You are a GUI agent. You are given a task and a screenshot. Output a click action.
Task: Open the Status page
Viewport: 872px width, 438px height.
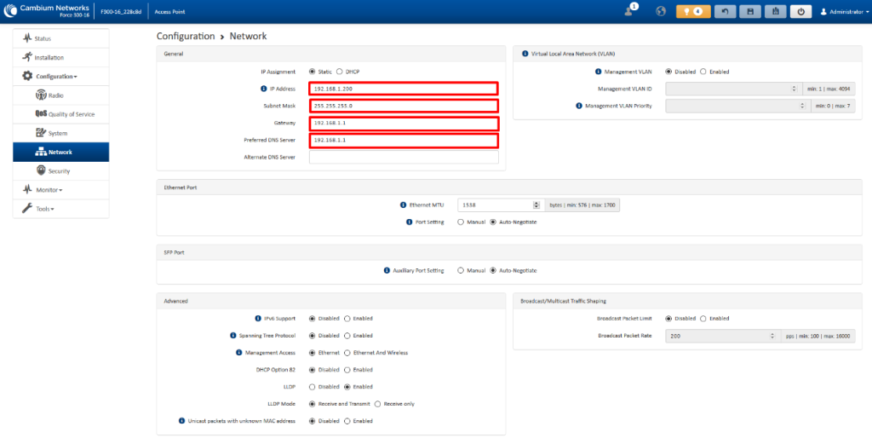click(42, 38)
